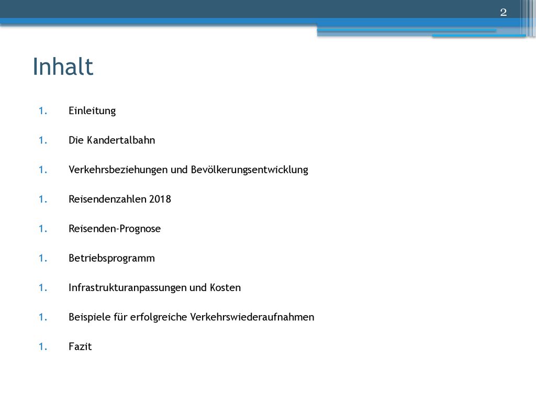Select 'Verkehrsbeziehungen und Bevölkerungsentwicklung' line
The image size is (536, 402).
pyautogui.click(x=188, y=170)
